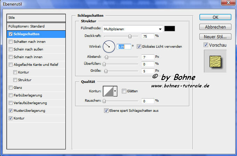Enable the Schatten nach innen checkbox
Viewport: 237px width, 156px height.
point(11,42)
